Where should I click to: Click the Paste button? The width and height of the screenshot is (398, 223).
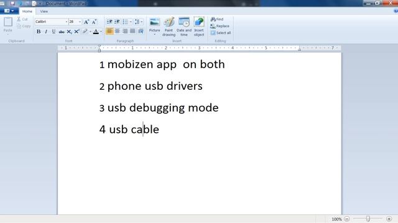pos(8,24)
